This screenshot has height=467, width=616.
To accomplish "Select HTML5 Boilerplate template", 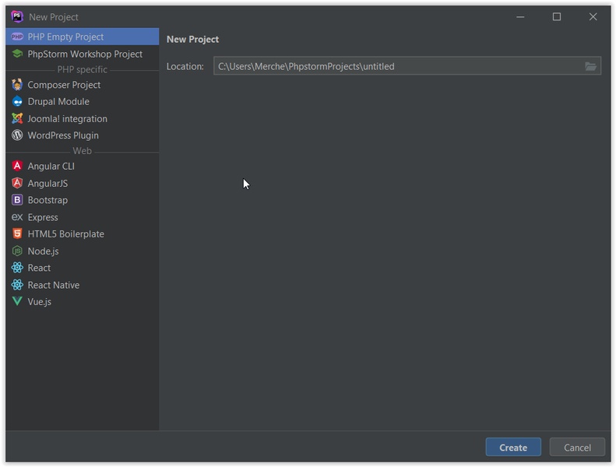I will point(65,234).
